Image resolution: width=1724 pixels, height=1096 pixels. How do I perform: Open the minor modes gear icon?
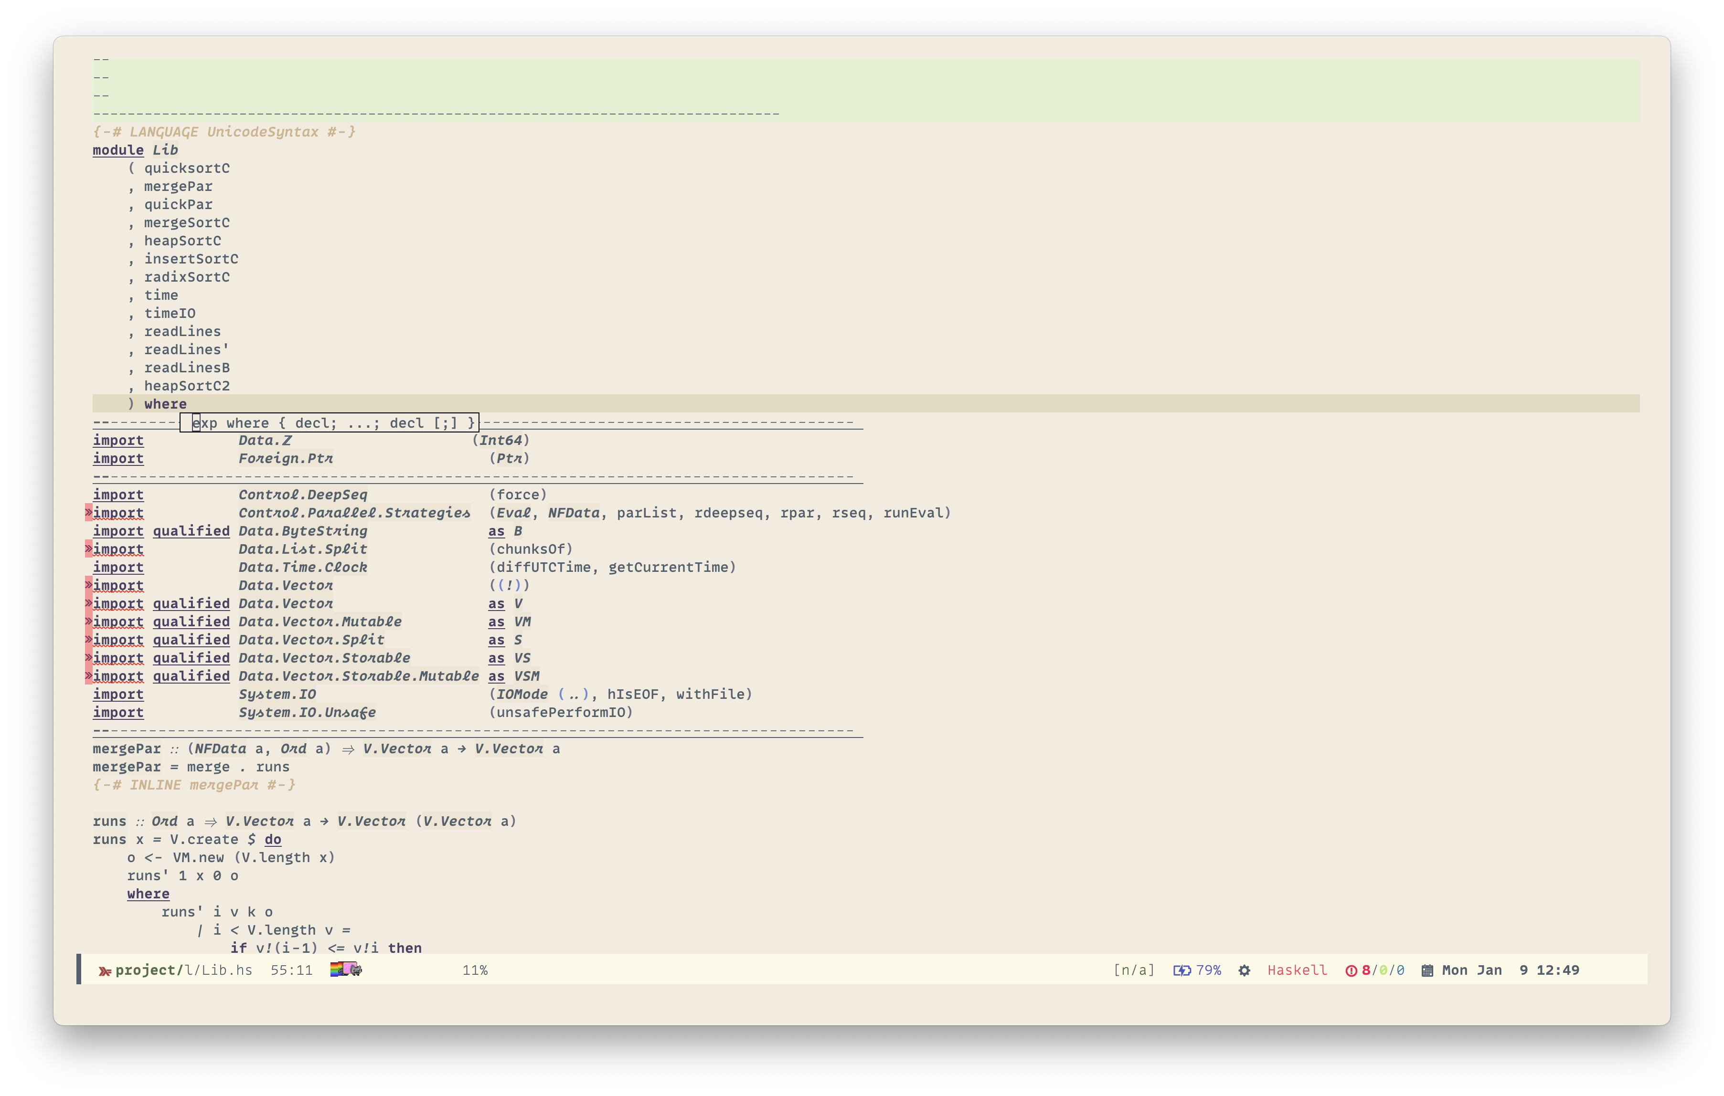tap(1245, 971)
